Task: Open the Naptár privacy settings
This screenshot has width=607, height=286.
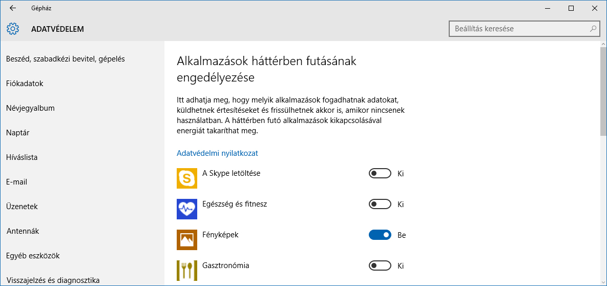Action: [x=17, y=133]
